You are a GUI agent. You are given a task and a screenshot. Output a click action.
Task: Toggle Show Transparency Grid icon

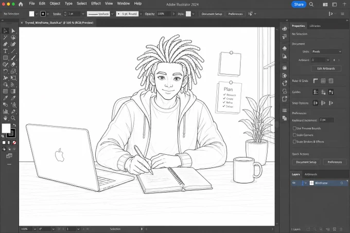coord(331,81)
